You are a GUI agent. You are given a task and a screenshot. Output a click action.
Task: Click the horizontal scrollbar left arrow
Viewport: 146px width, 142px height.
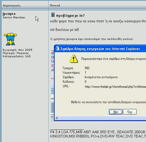click(57, 118)
